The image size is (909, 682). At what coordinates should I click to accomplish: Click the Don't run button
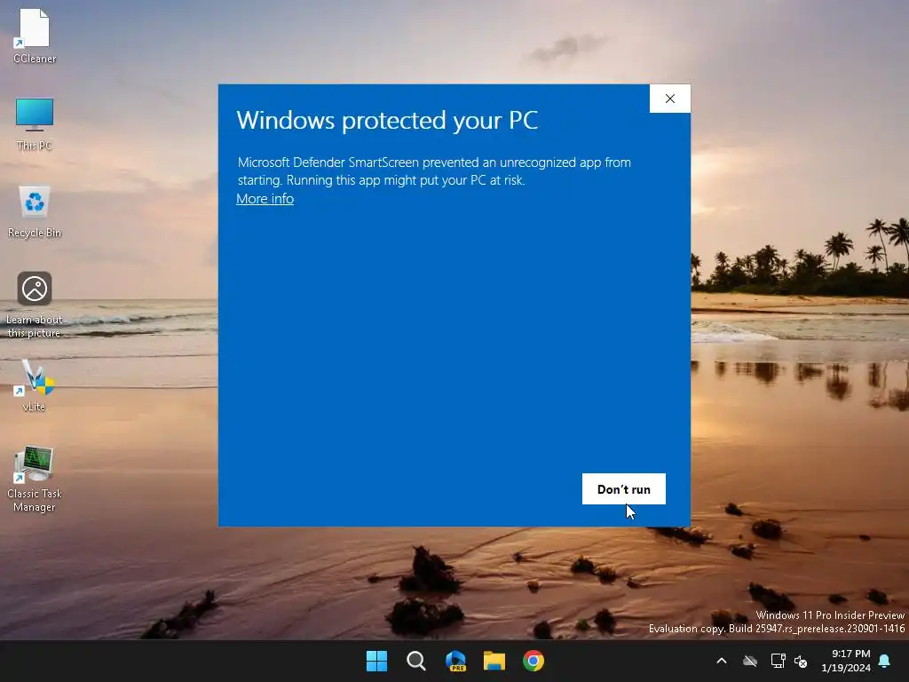click(x=624, y=489)
